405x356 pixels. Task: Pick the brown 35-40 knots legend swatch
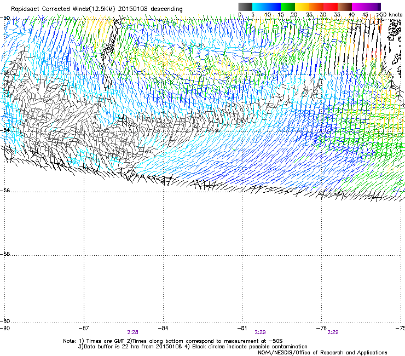coord(345,7)
